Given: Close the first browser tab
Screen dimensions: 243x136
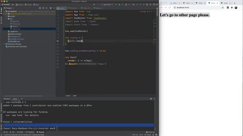Looking at the screenshot, I should (180, 3).
